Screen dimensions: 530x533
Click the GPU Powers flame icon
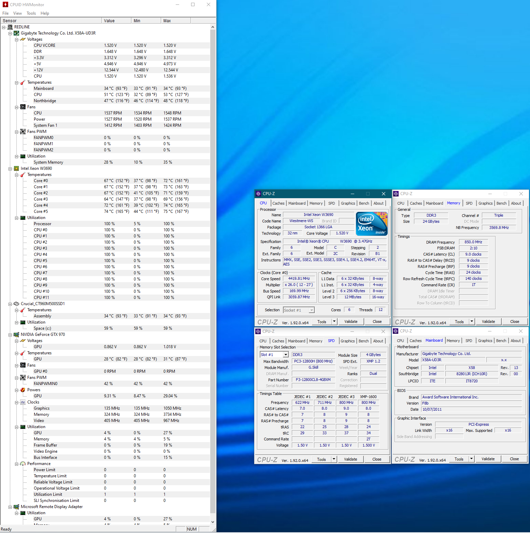click(x=23, y=390)
